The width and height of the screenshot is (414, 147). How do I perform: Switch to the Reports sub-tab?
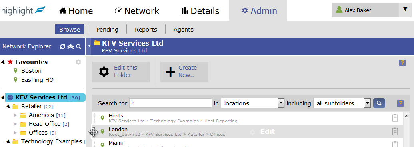146,30
